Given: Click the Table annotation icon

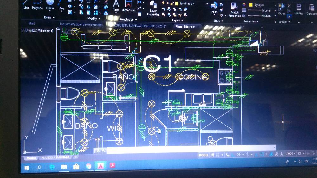Looking at the screenshot, I should coord(139,14).
